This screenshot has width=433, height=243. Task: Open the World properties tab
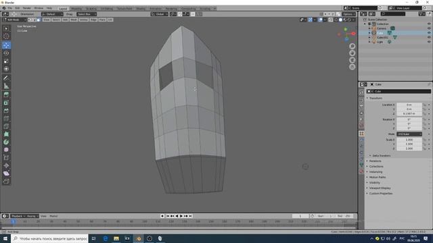[361, 126]
